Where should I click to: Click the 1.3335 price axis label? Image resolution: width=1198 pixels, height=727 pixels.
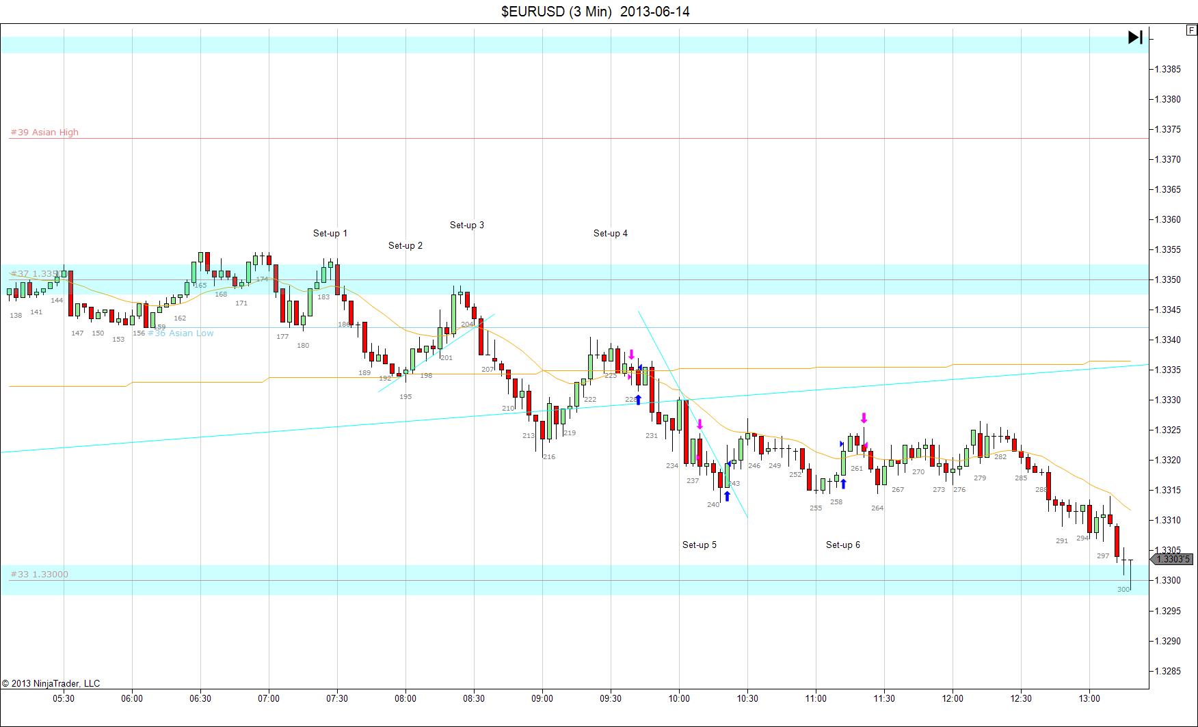(1168, 370)
